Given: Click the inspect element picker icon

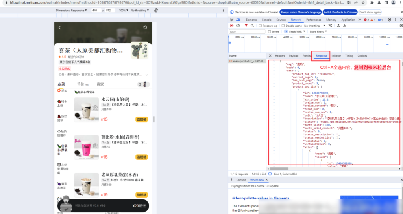Looking at the screenshot, I should click(x=232, y=20).
